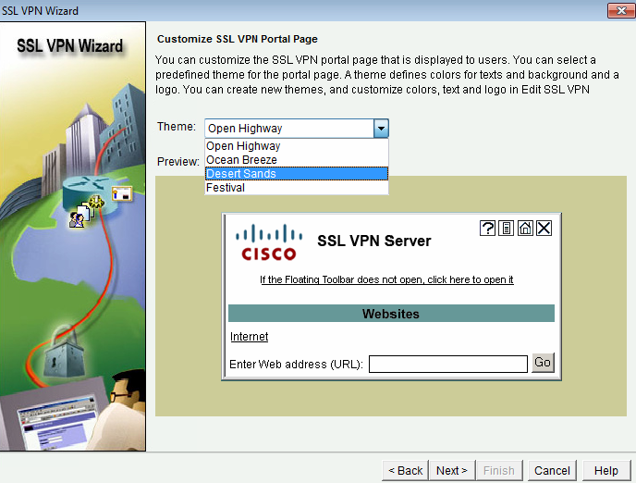
Task: Select Open Highway from theme list
Action: click(297, 145)
